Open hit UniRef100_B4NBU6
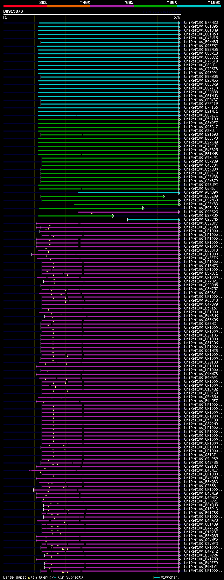The width and height of the screenshot is (224, 580). point(201,316)
